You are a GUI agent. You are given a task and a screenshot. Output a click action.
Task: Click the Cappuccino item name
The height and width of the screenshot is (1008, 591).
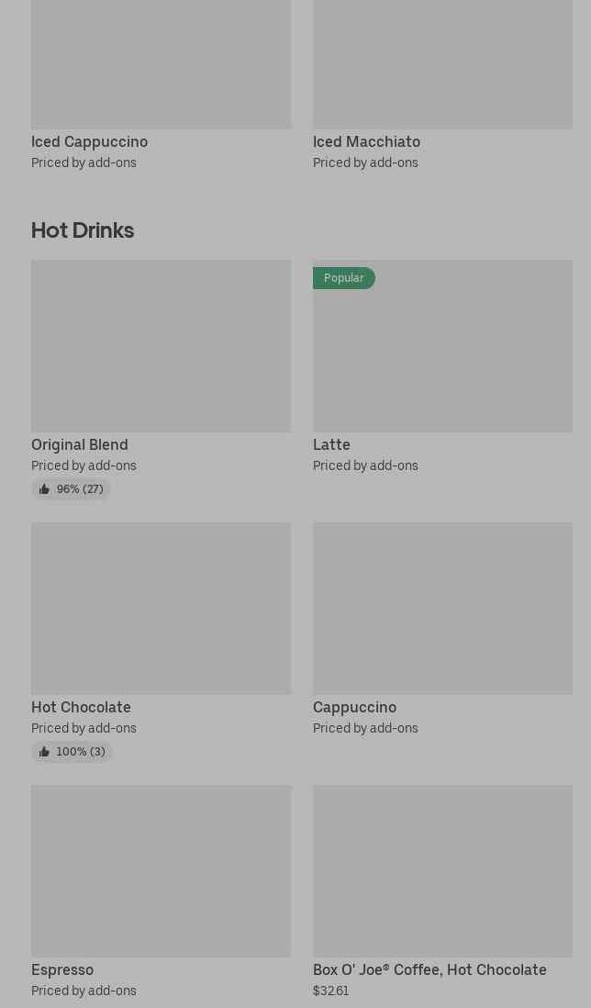pos(354,707)
